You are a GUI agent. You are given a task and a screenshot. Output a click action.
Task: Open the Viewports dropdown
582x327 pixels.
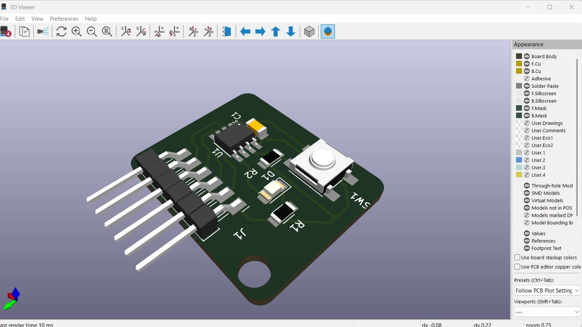click(x=547, y=312)
